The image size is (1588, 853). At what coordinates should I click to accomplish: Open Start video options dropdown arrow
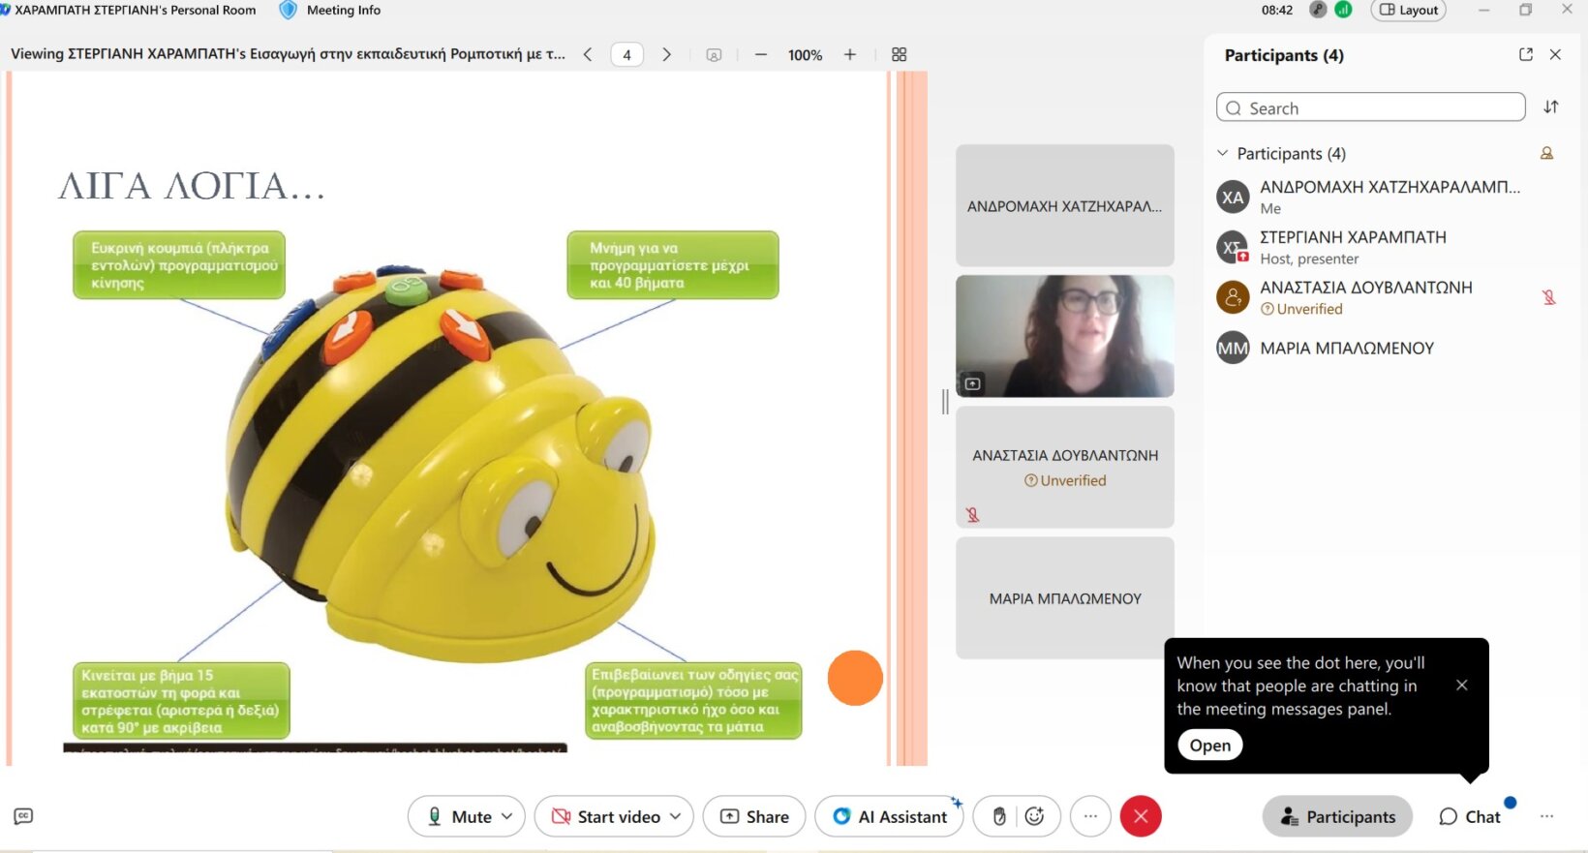click(676, 816)
